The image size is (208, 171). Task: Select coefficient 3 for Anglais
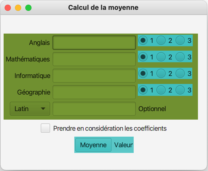180,40
